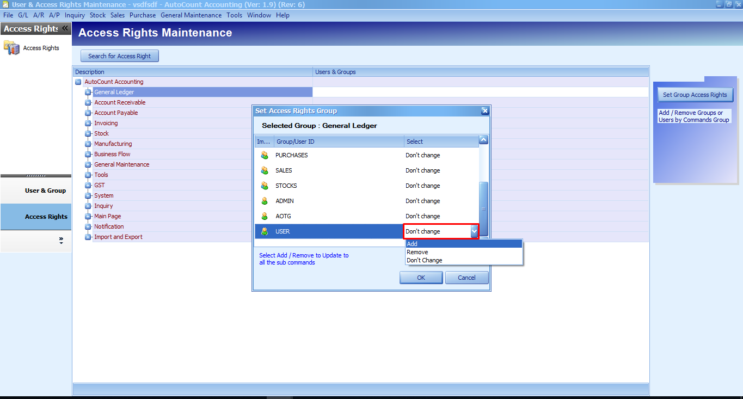The image size is (743, 399).
Task: Open the USER row select dropdown arrow
Action: pos(474,231)
